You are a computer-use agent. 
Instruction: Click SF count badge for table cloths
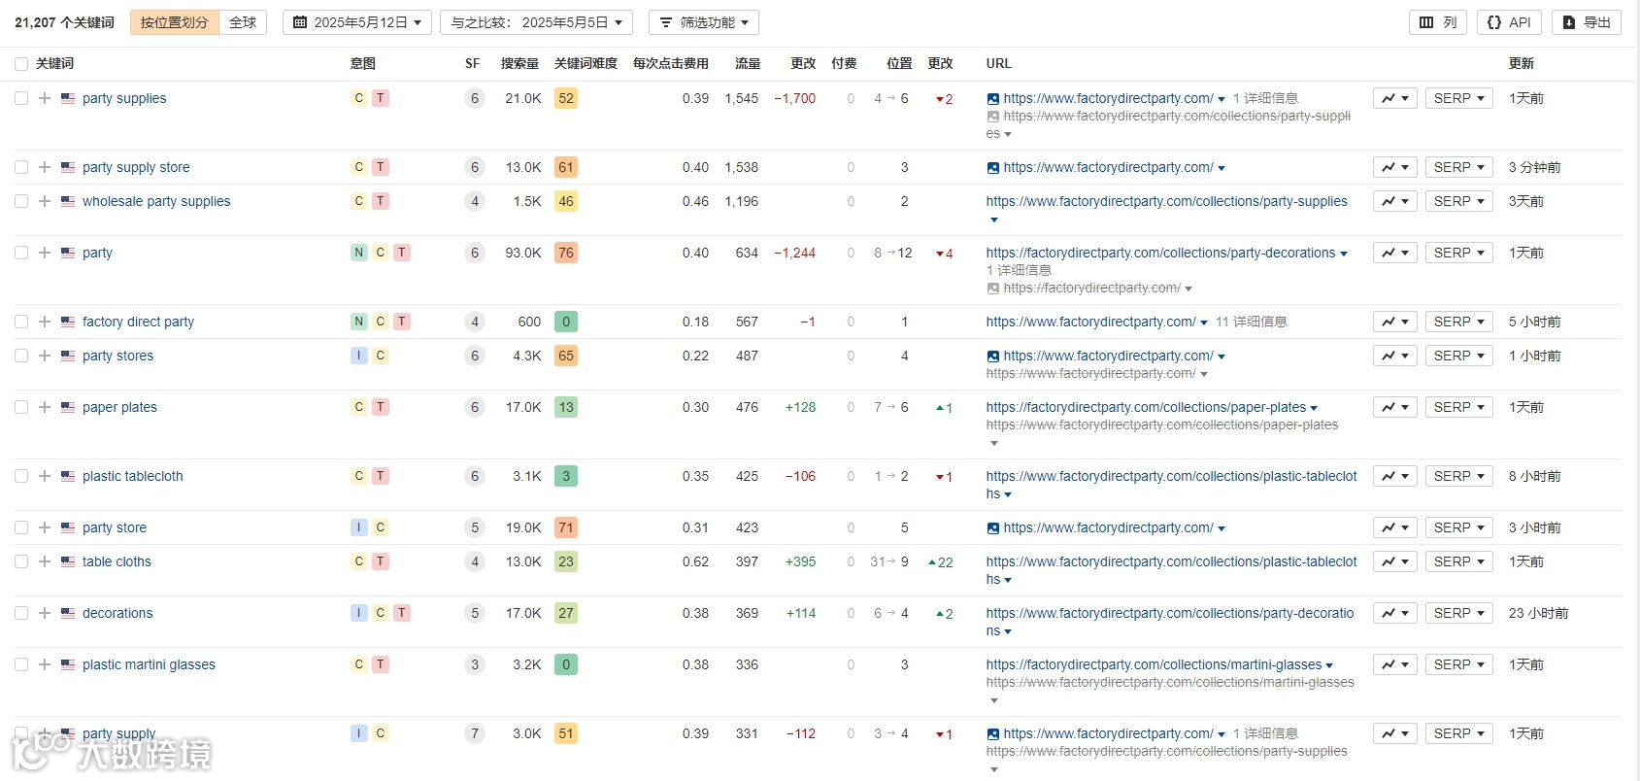pyautogui.click(x=475, y=561)
